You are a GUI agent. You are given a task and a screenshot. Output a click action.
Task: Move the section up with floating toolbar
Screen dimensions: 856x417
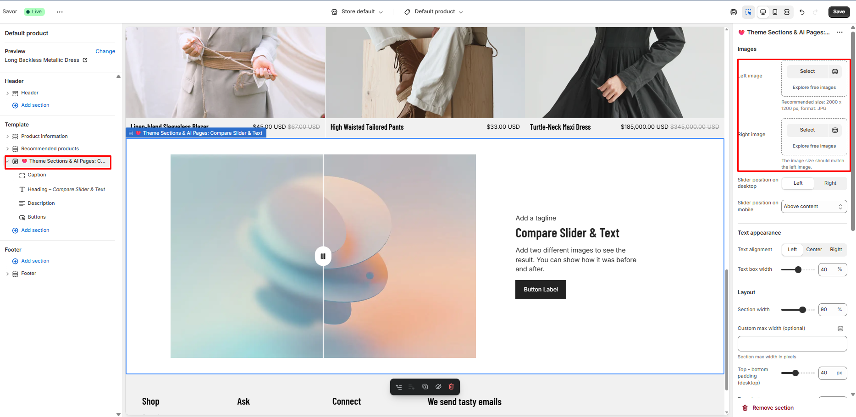(399, 387)
